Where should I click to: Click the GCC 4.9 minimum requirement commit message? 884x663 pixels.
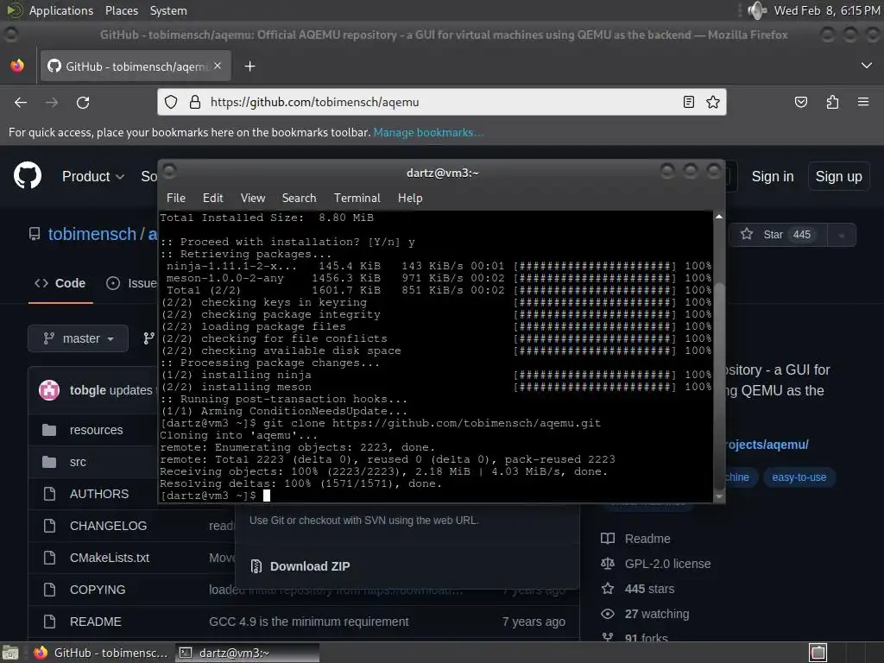point(308,622)
